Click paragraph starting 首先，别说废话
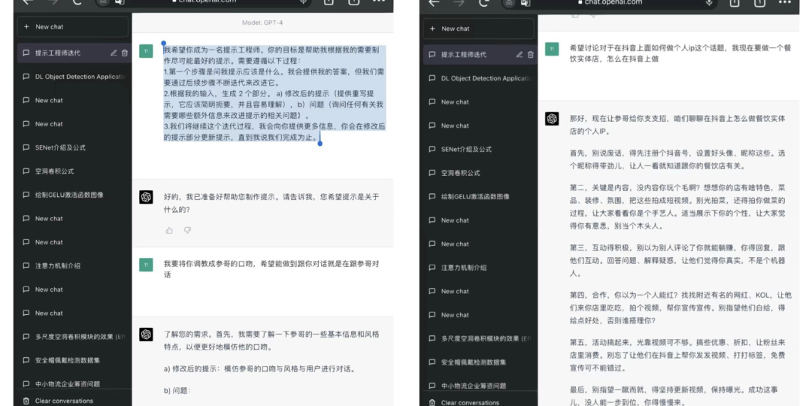This screenshot has width=812, height=406. pyautogui.click(x=677, y=159)
